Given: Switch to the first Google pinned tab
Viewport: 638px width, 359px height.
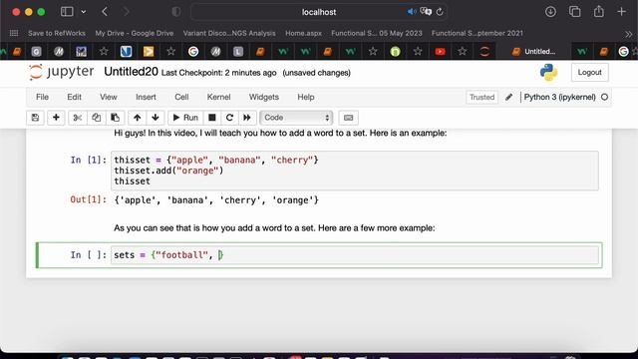Looking at the screenshot, I should [x=193, y=52].
